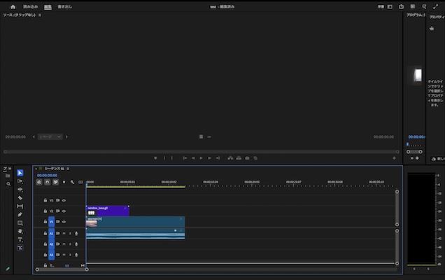Switch to the 書き出し (Export) tab
Screen dimensions: 445x280
click(65, 6)
